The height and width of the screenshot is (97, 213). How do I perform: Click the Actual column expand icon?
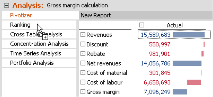(142, 25)
